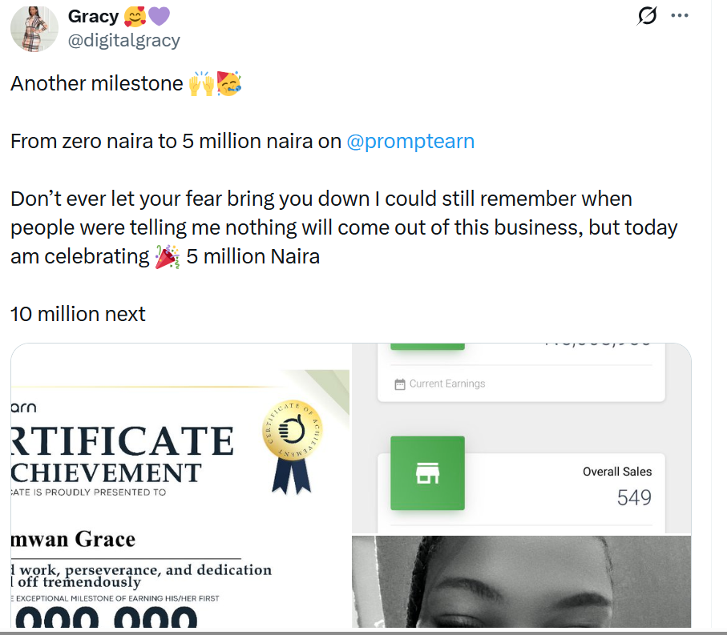727x635 pixels.
Task: Open the @digitalgracy handle link
Action: [123, 41]
